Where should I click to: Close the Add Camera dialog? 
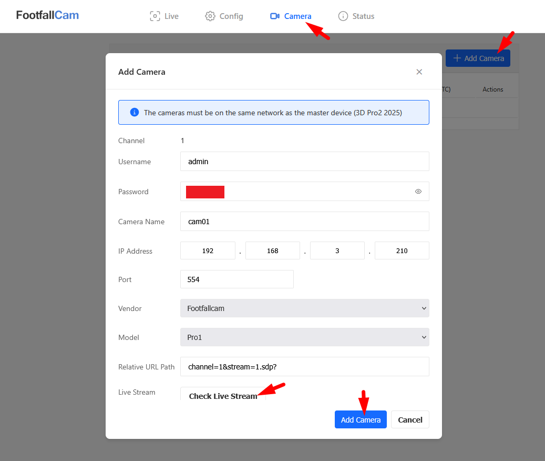pos(419,72)
